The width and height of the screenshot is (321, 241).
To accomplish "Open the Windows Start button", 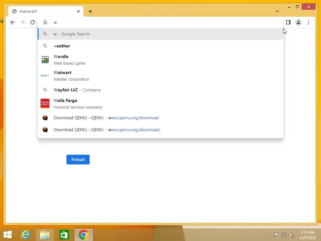I will 8,235.
